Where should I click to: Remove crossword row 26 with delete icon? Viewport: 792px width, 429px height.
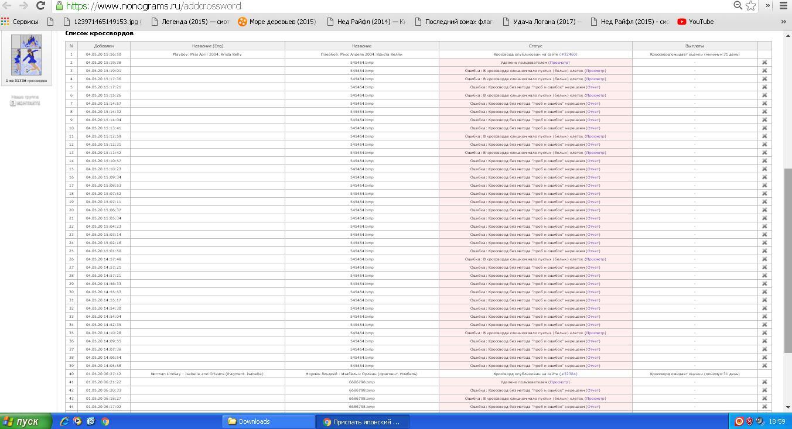(764, 259)
